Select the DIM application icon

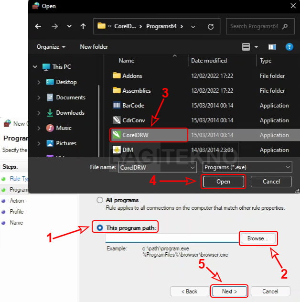(x=117, y=150)
